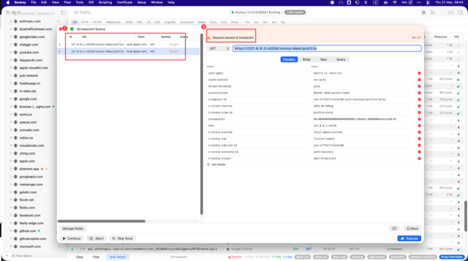Open the Apple menu

[8, 2]
